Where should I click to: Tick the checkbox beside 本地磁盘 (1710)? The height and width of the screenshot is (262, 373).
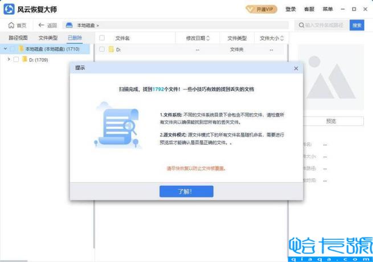point(12,49)
